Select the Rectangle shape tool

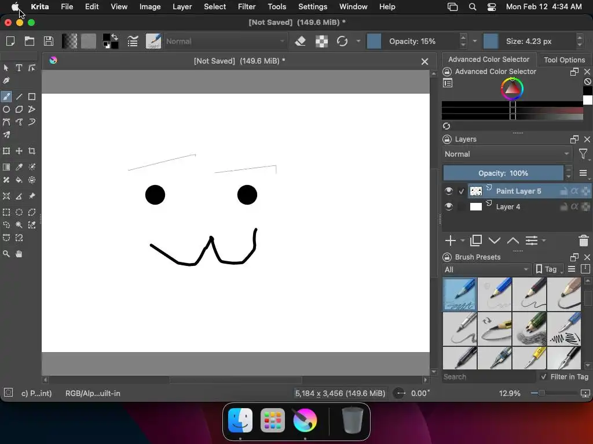tap(32, 97)
